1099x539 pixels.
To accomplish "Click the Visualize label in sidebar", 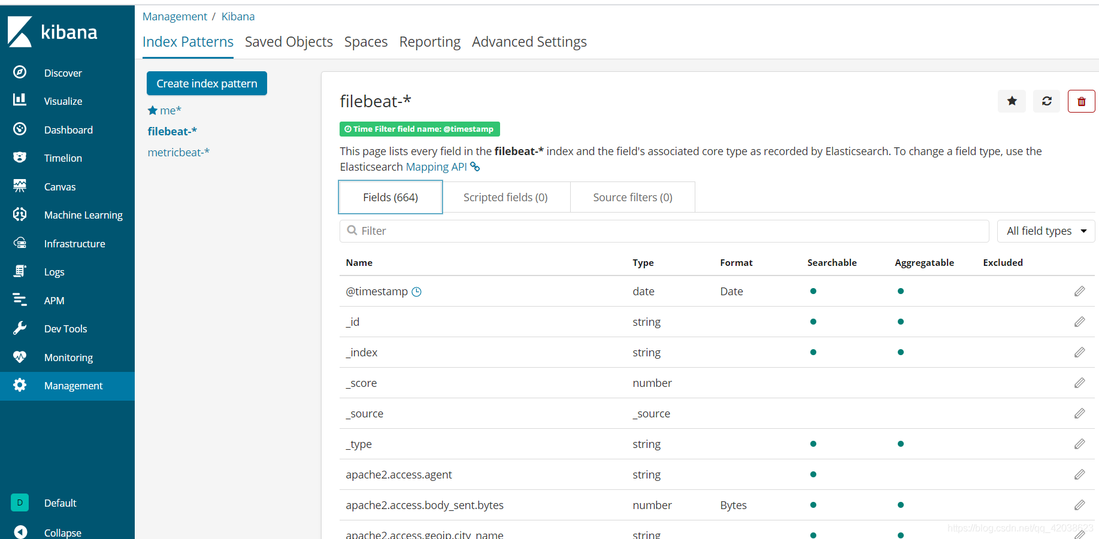I will click(x=63, y=101).
